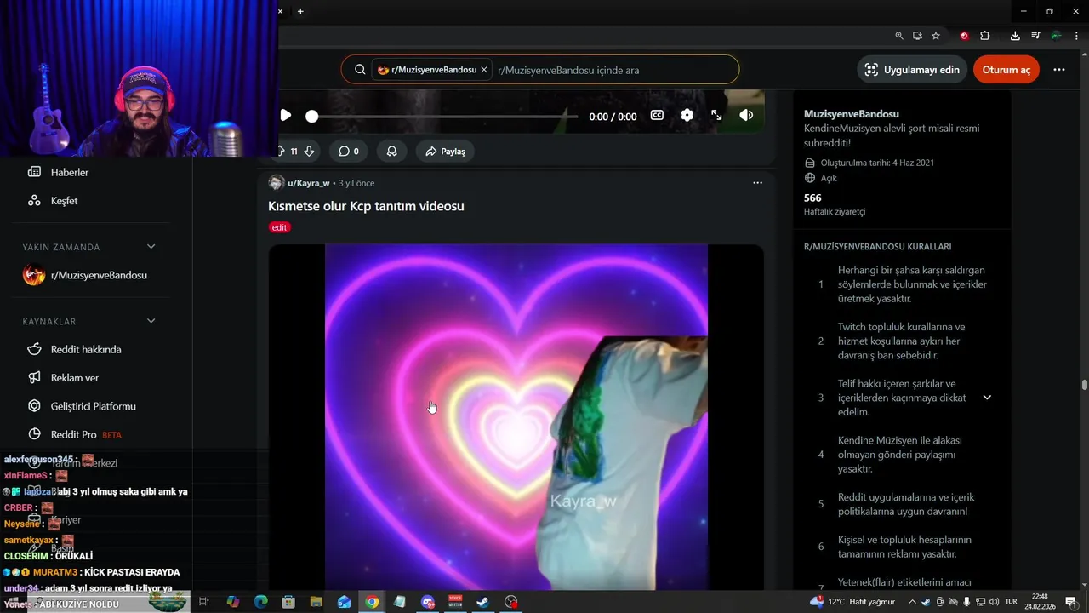The image size is (1089, 613).
Task: Open u/Kayra_w user profile
Action: [308, 183]
